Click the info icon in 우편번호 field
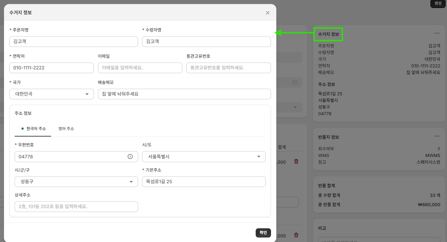Viewport: 447px width, 242px height. [x=130, y=156]
